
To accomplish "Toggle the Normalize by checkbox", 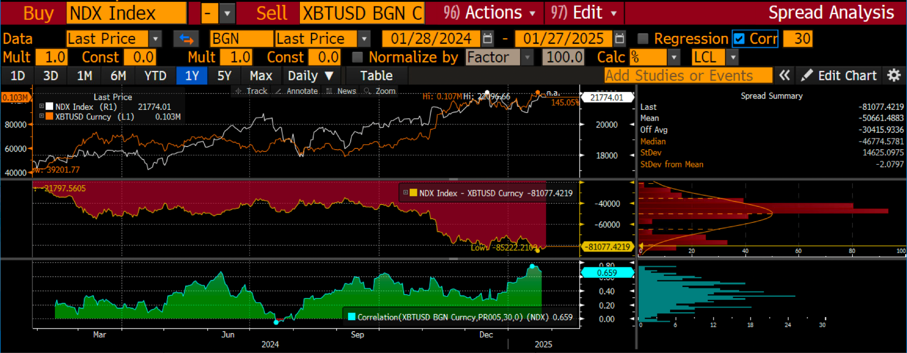I will tap(358, 57).
